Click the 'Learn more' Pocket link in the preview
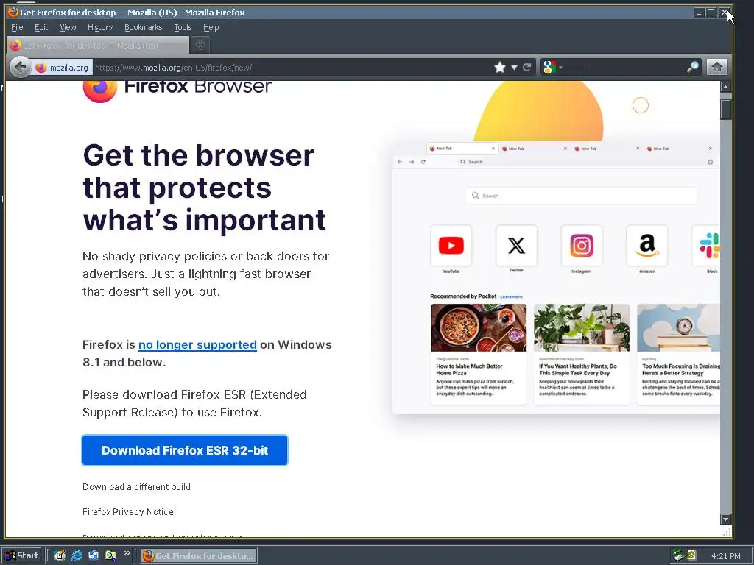This screenshot has height=565, width=754. coord(511,296)
